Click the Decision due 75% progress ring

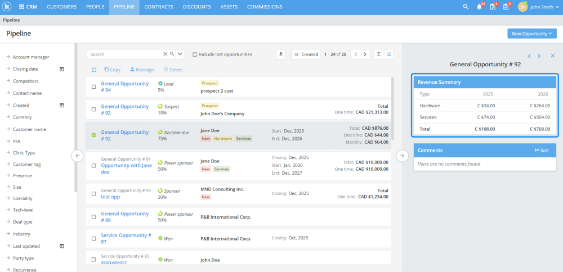(x=160, y=132)
